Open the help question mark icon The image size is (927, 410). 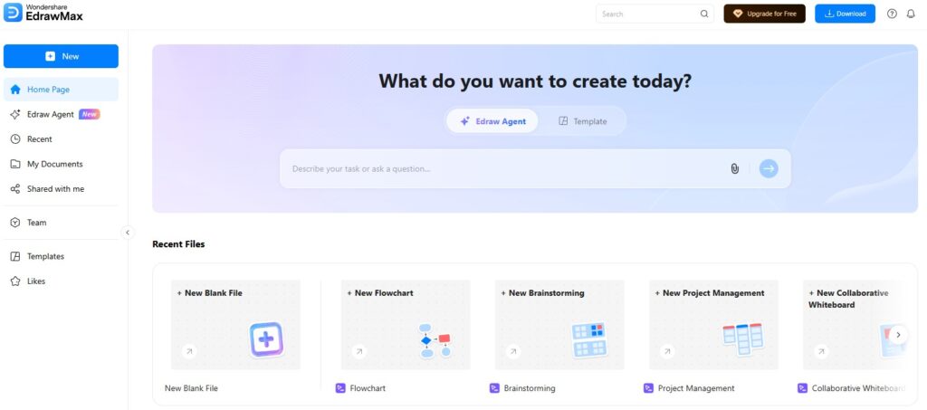click(892, 14)
